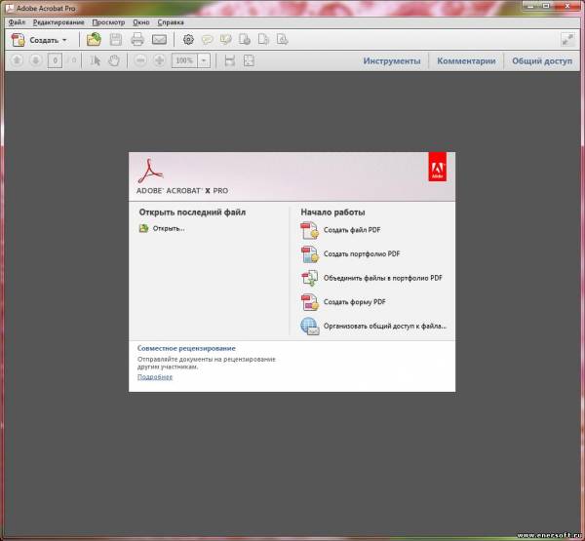Click the Adobe Acrobat icon in title bar
Viewport: 585px width, 541px height.
10,8
